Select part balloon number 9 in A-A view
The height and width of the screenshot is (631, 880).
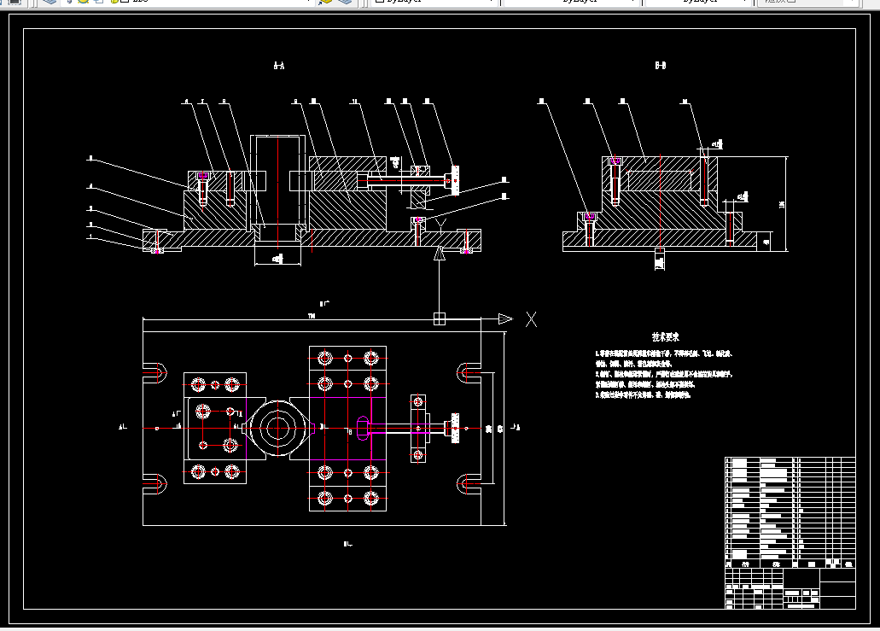coord(295,102)
